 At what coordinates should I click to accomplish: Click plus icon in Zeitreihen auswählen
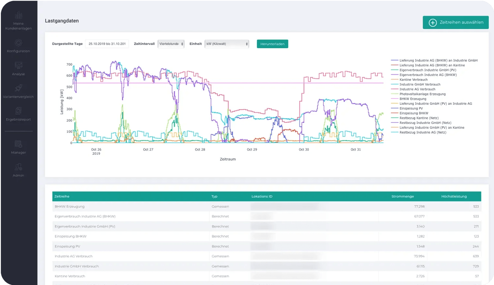433,23
